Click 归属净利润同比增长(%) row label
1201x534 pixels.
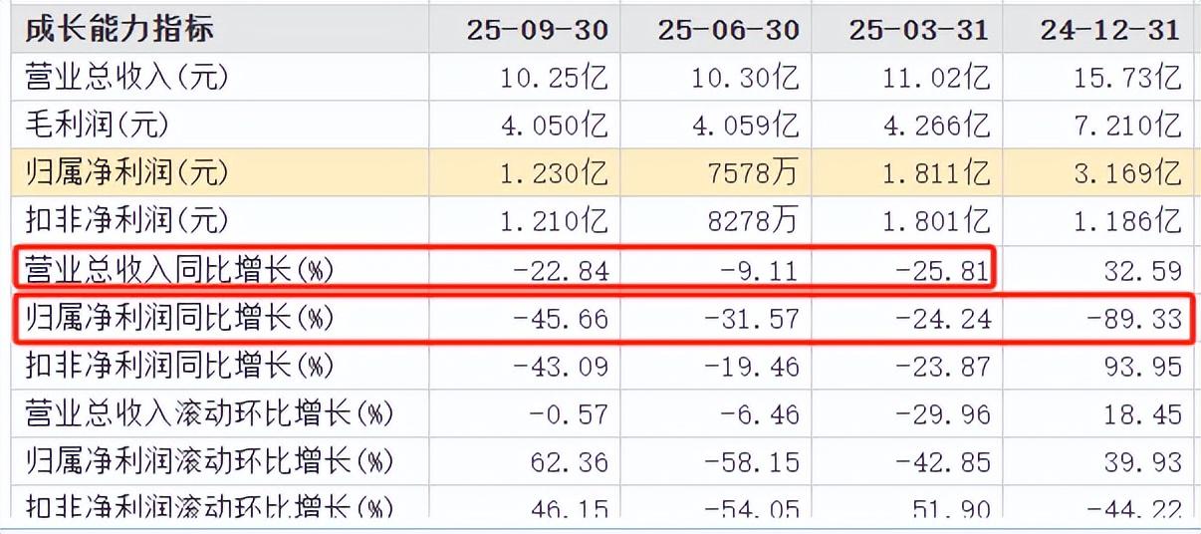click(179, 318)
